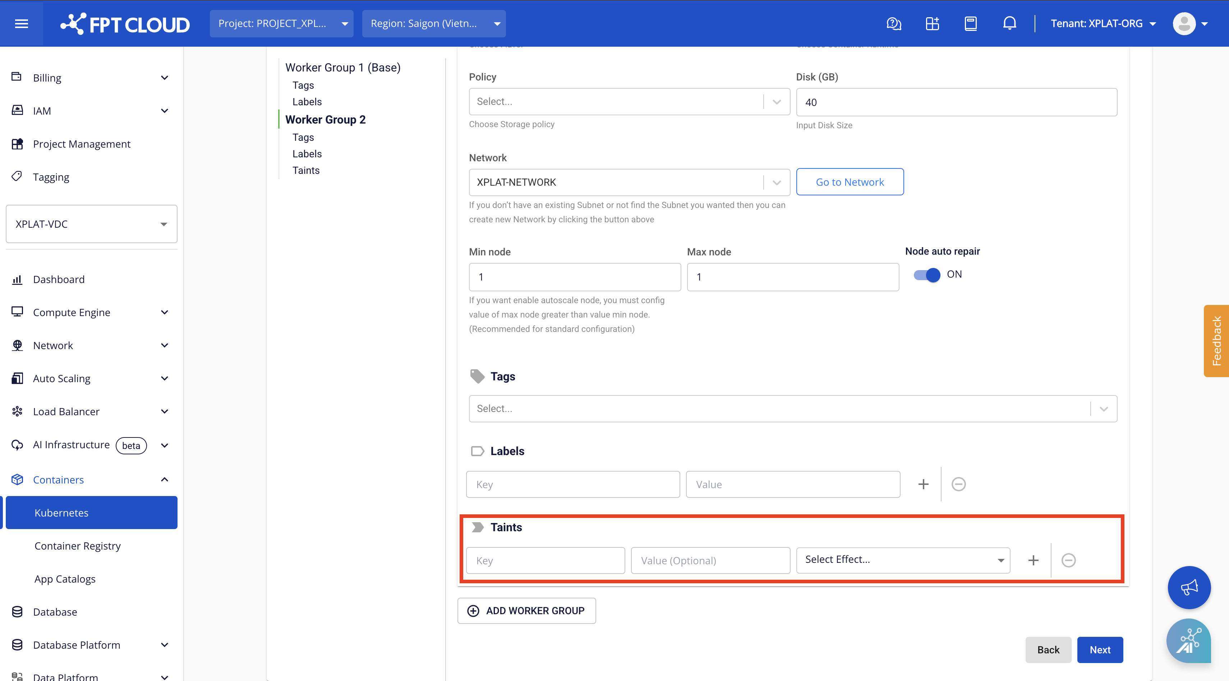Open Container Registry in sidebar

coord(77,546)
